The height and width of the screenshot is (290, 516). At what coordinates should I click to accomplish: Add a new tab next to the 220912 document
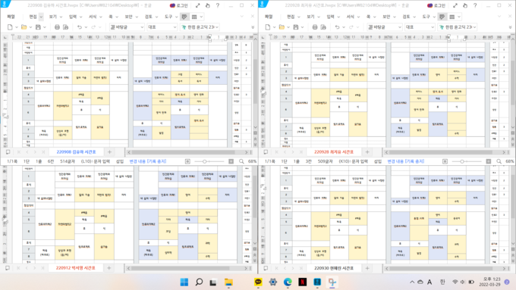coord(109,268)
